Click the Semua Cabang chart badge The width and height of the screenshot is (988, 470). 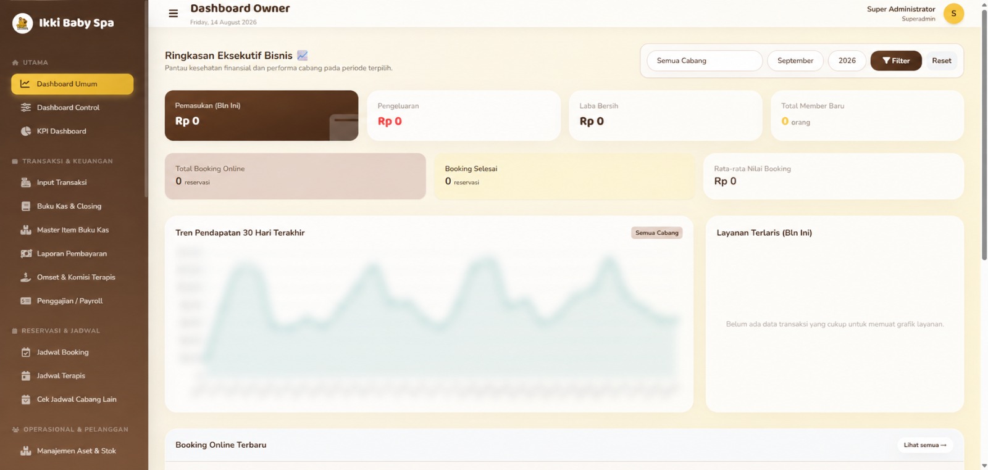click(657, 233)
